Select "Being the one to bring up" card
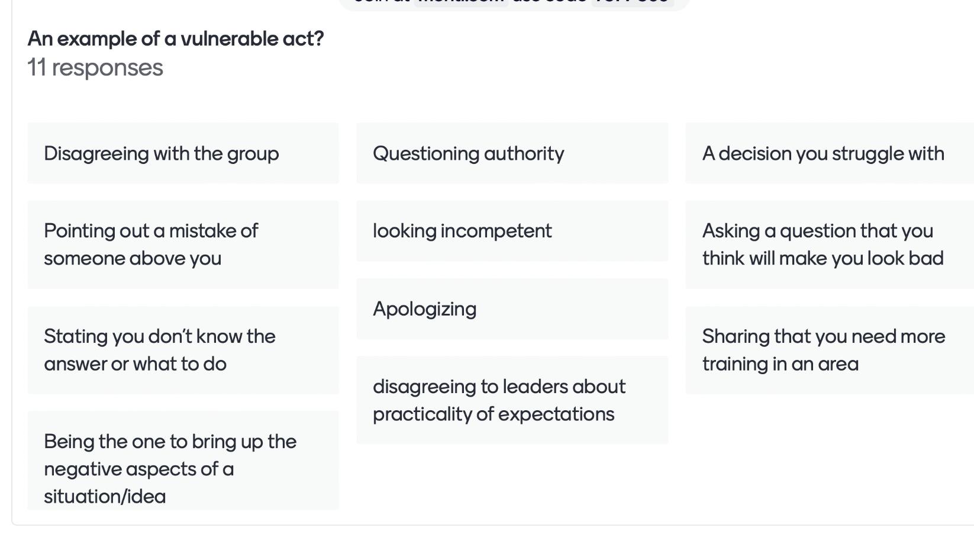The width and height of the screenshot is (974, 534). point(183,461)
